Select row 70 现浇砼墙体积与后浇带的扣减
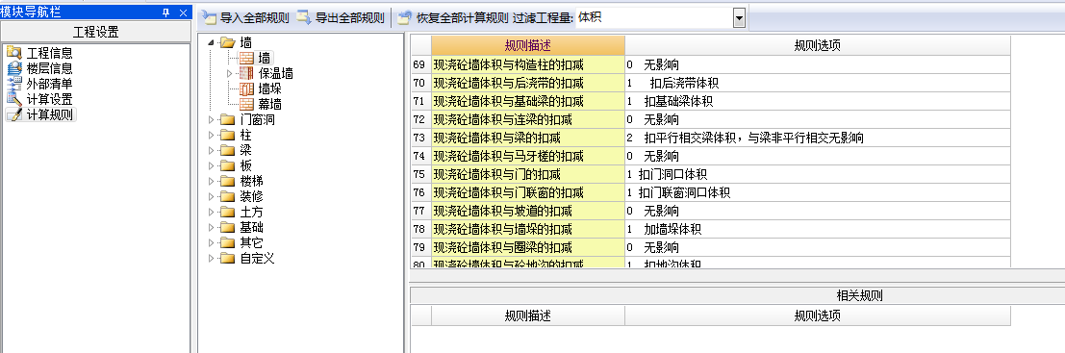This screenshot has width=1065, height=353. click(x=528, y=83)
